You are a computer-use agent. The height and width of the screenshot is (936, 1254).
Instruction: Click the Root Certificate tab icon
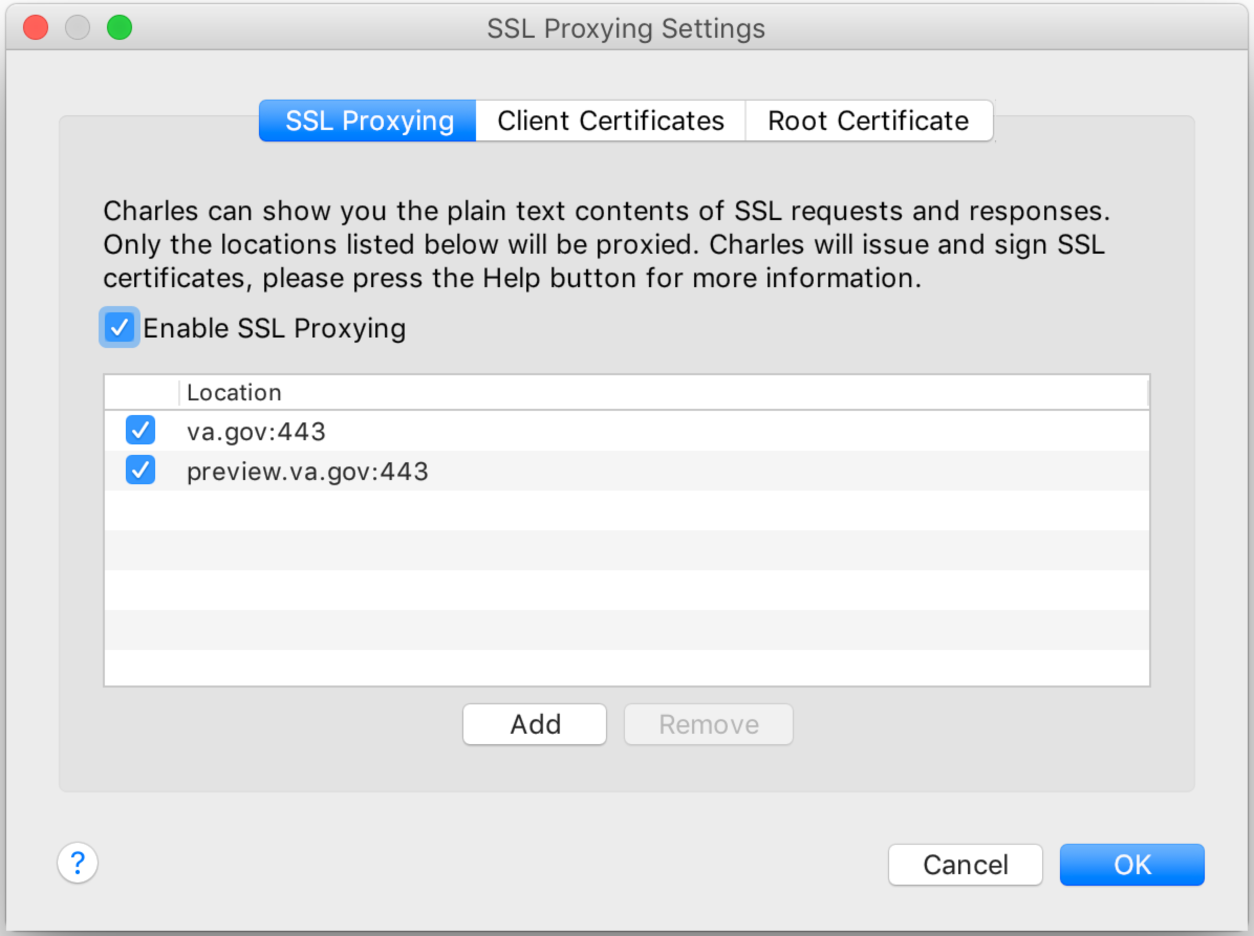pyautogui.click(x=862, y=120)
